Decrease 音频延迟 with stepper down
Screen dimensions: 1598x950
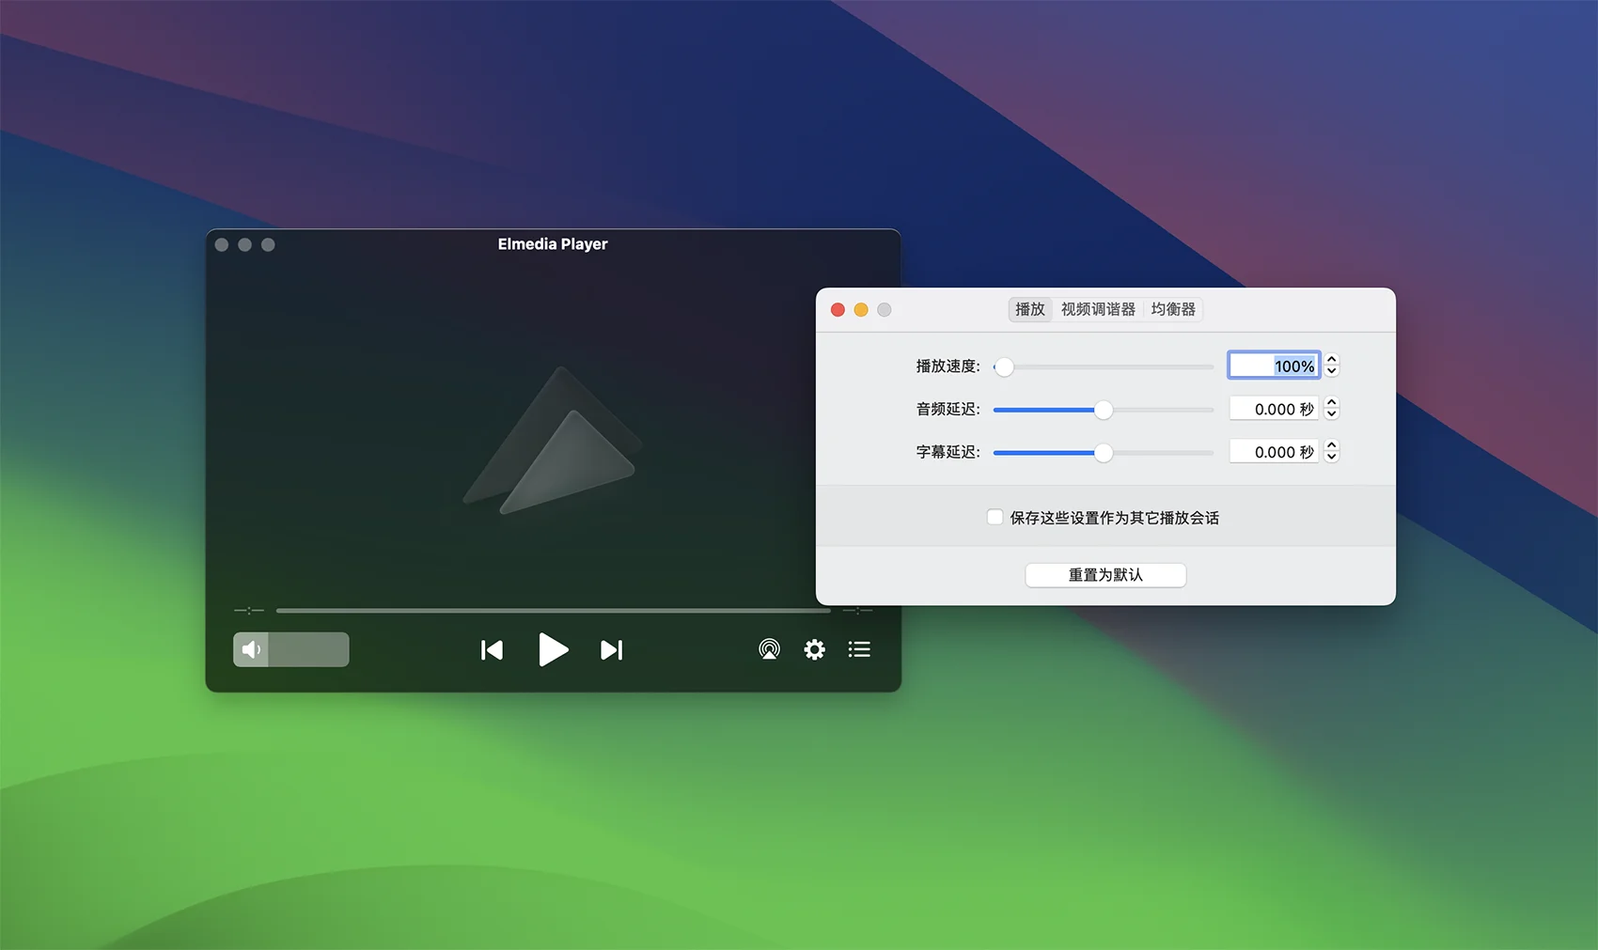point(1331,414)
